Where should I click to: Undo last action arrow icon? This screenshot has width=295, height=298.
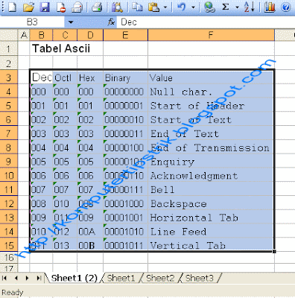[x=182, y=7]
